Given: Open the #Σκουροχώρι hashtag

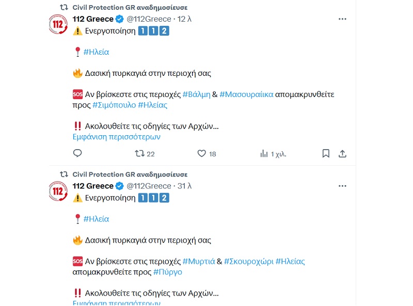Looking at the screenshot, I should [248, 261].
